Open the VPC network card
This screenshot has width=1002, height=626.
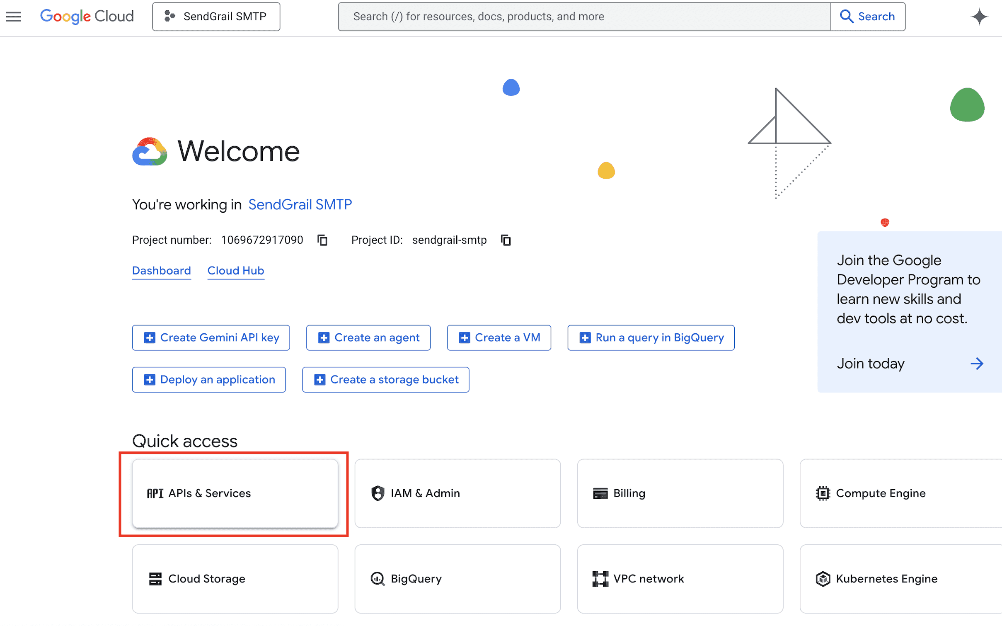(x=680, y=579)
